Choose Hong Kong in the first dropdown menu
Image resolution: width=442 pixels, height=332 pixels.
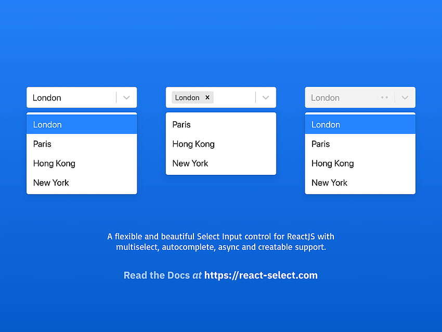click(x=82, y=163)
